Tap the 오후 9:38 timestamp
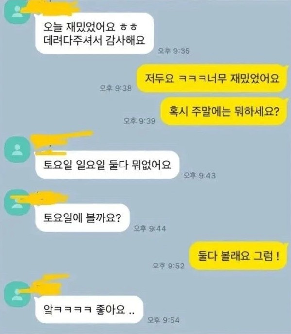The width and height of the screenshot is (291, 334). (x=116, y=88)
